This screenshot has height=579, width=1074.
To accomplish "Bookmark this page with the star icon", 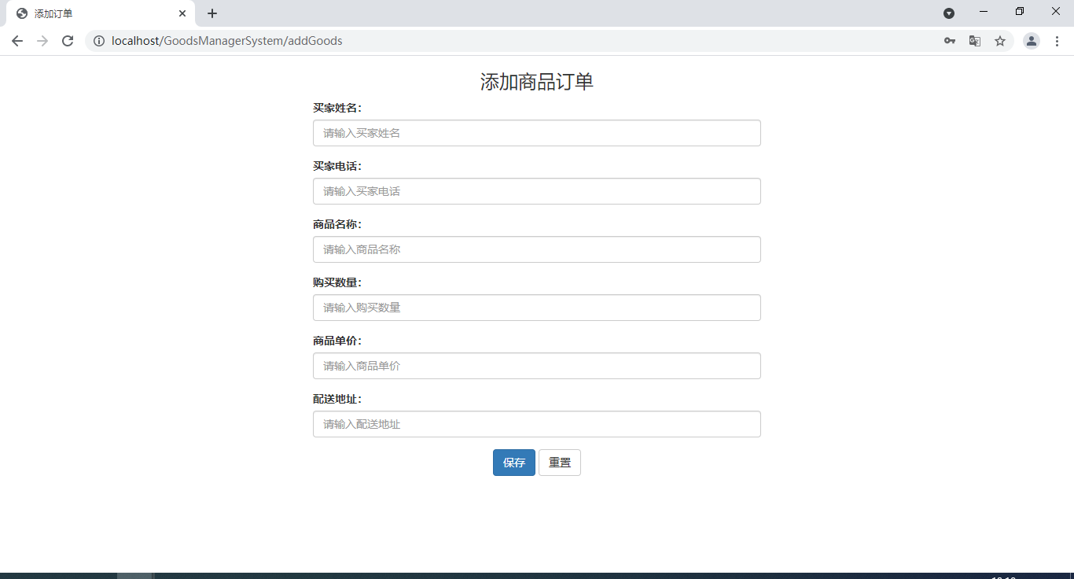I will point(1000,41).
